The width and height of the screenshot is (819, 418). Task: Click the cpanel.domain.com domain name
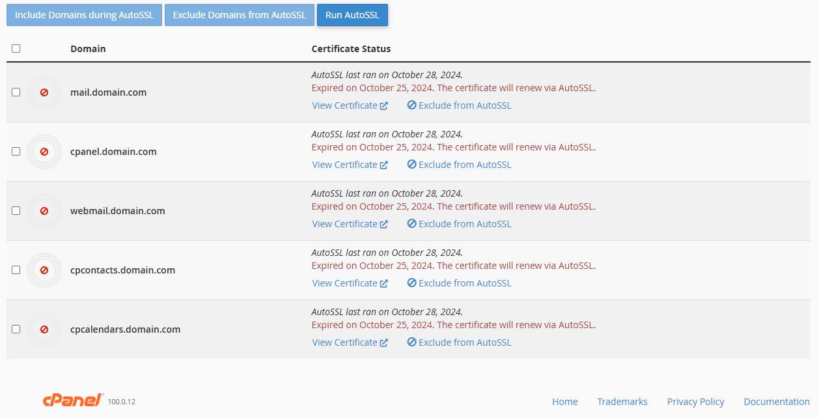coord(113,152)
